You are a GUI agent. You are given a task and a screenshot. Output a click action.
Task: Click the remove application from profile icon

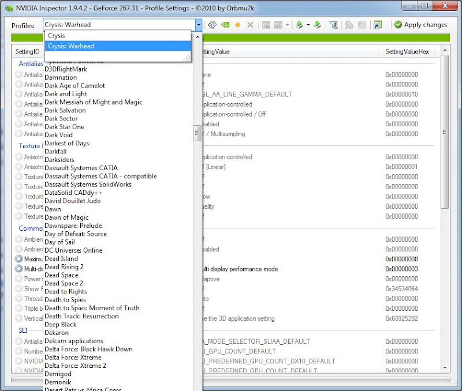tap(278, 25)
